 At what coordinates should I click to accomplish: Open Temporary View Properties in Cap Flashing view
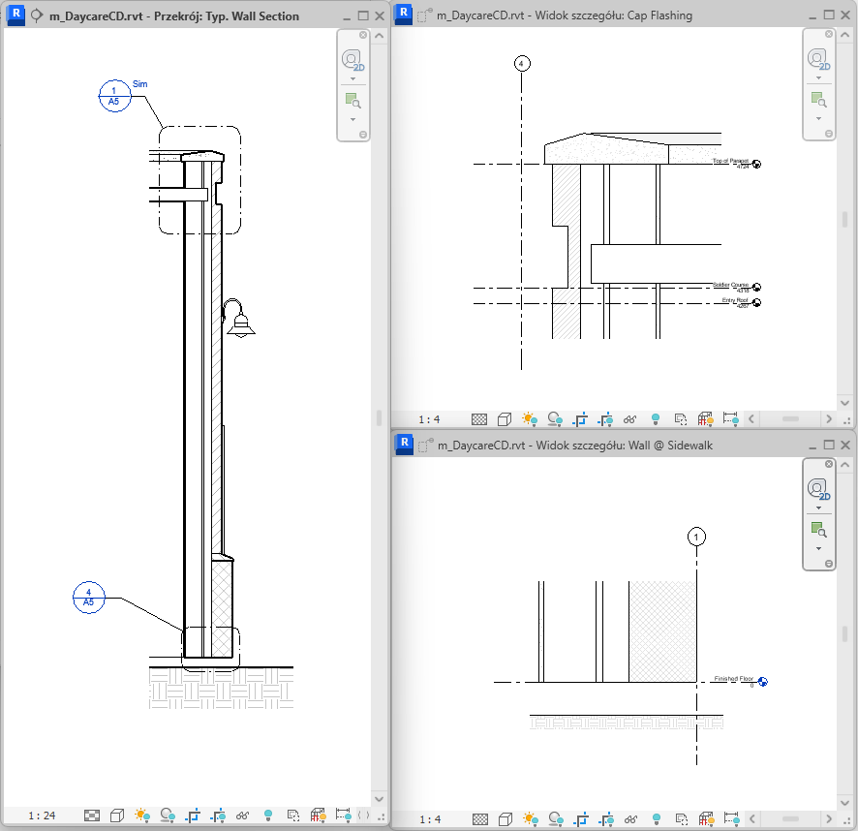(x=680, y=419)
